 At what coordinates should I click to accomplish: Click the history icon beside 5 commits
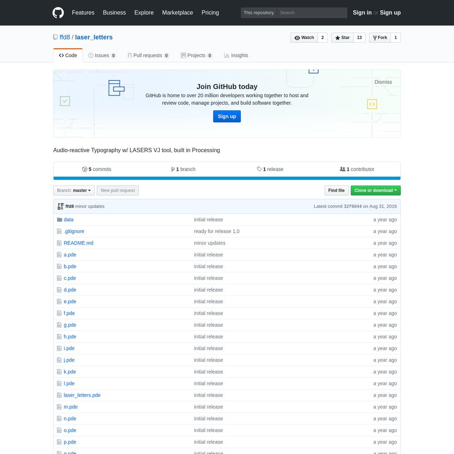[x=84, y=169]
